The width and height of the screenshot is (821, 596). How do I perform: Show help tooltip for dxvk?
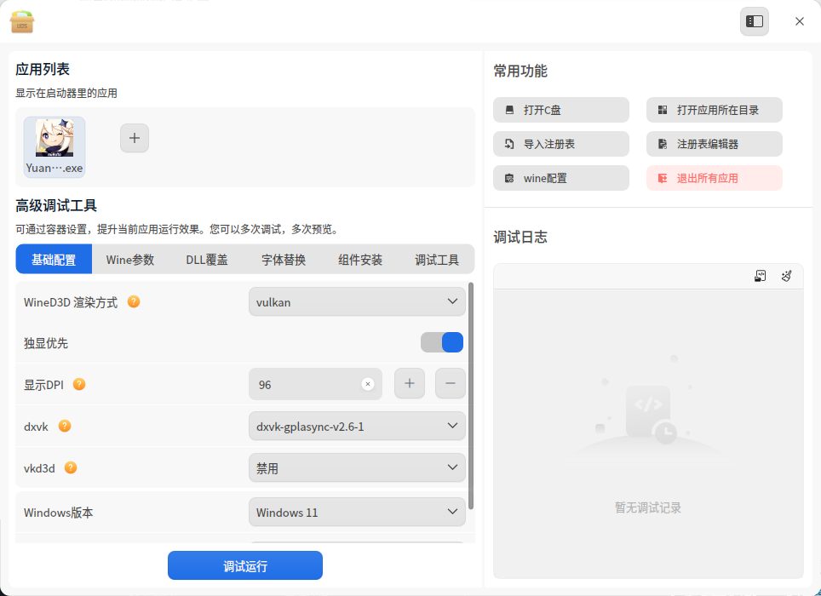tap(65, 426)
